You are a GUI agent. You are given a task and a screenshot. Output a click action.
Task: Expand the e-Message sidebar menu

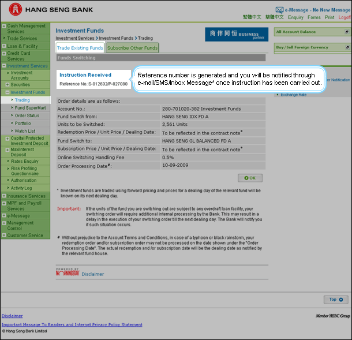(4, 215)
